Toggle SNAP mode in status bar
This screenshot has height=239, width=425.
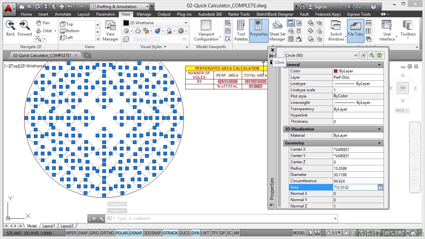pos(83,233)
